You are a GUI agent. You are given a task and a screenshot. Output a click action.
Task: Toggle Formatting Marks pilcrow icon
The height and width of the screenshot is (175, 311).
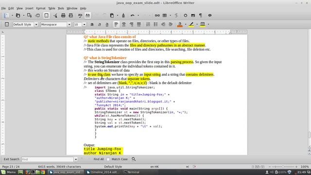coord(201,16)
